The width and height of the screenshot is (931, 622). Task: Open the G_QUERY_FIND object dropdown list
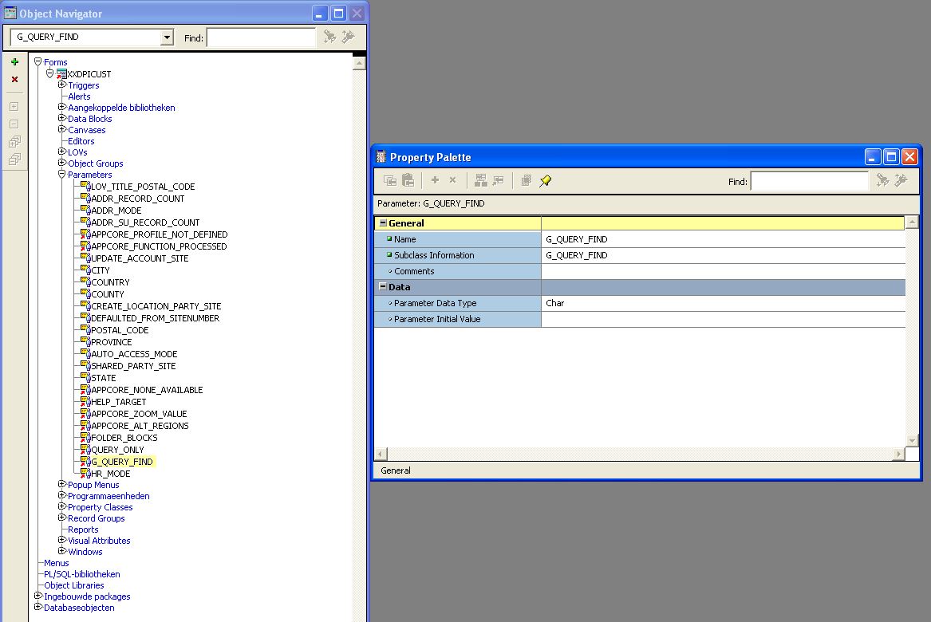167,37
